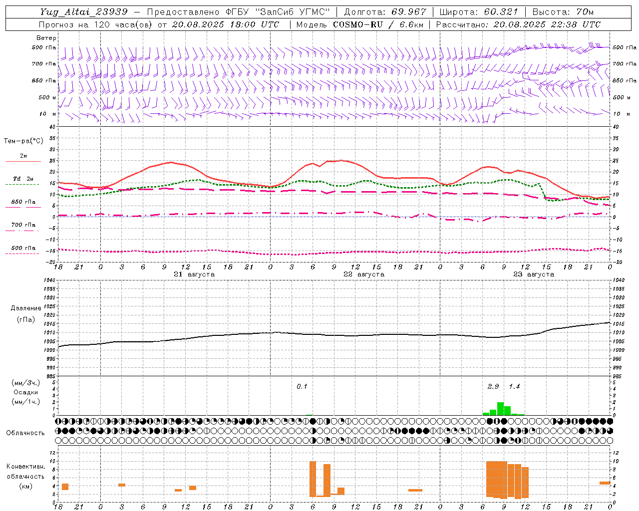Viewport: 639px width, 511px height.
Task: Click the Ветер section label
Action: click(46, 38)
